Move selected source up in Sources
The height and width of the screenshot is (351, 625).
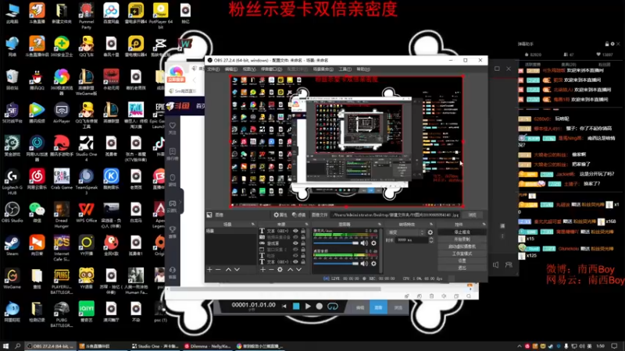(x=290, y=269)
